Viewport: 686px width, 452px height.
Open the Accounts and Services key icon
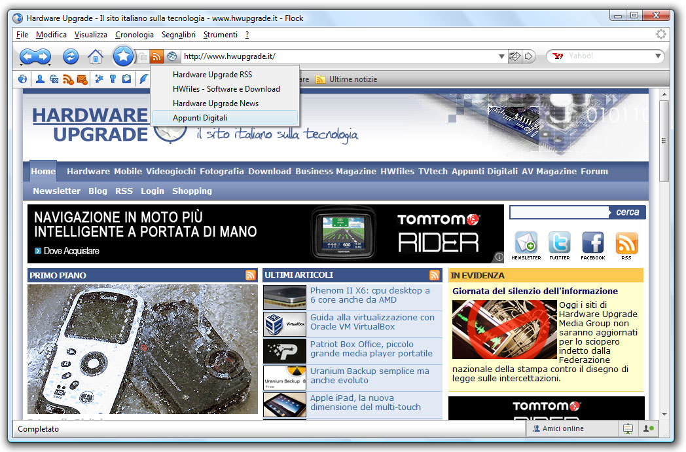pyautogui.click(x=113, y=79)
